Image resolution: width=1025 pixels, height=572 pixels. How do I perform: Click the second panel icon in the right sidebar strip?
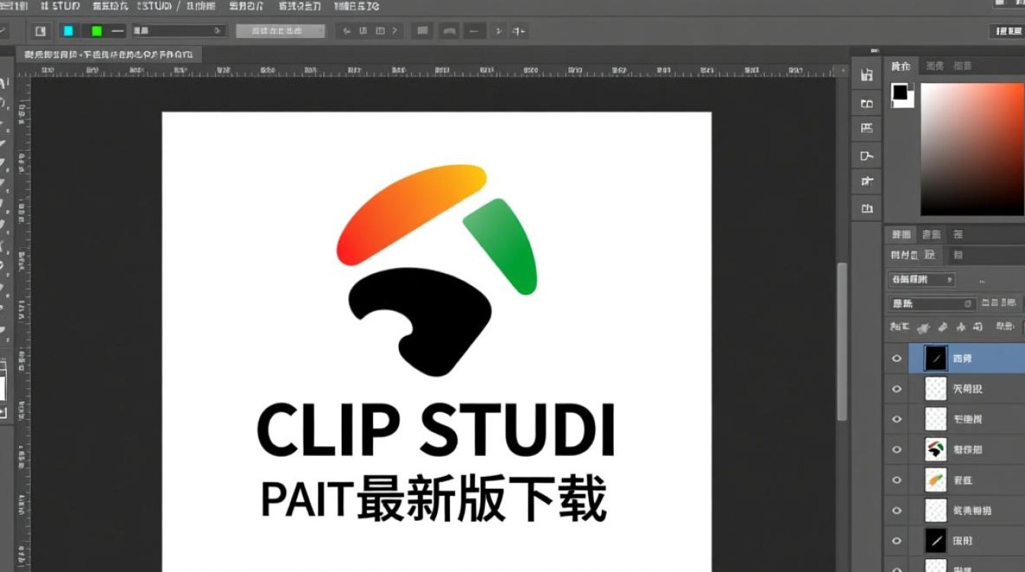[x=866, y=102]
